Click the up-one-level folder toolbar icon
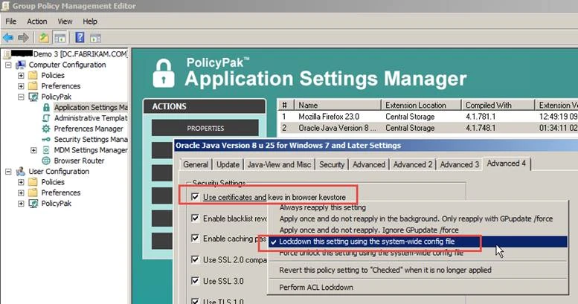Screen dimensions: 578x304 click(x=45, y=37)
